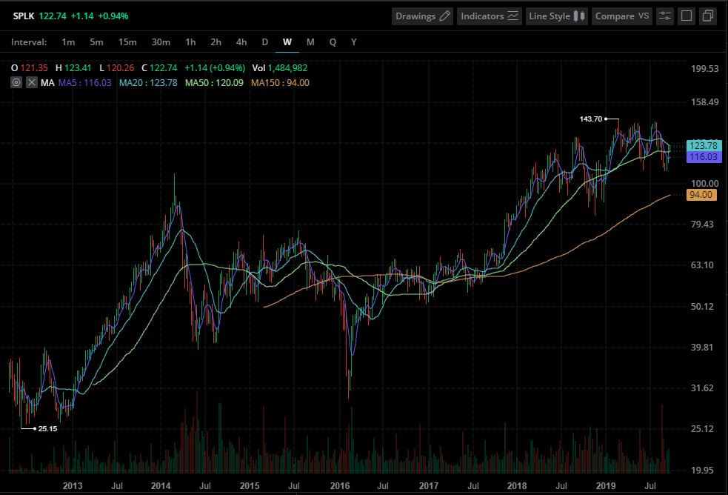Select the 1h interval
The height and width of the screenshot is (495, 728).
(x=190, y=42)
